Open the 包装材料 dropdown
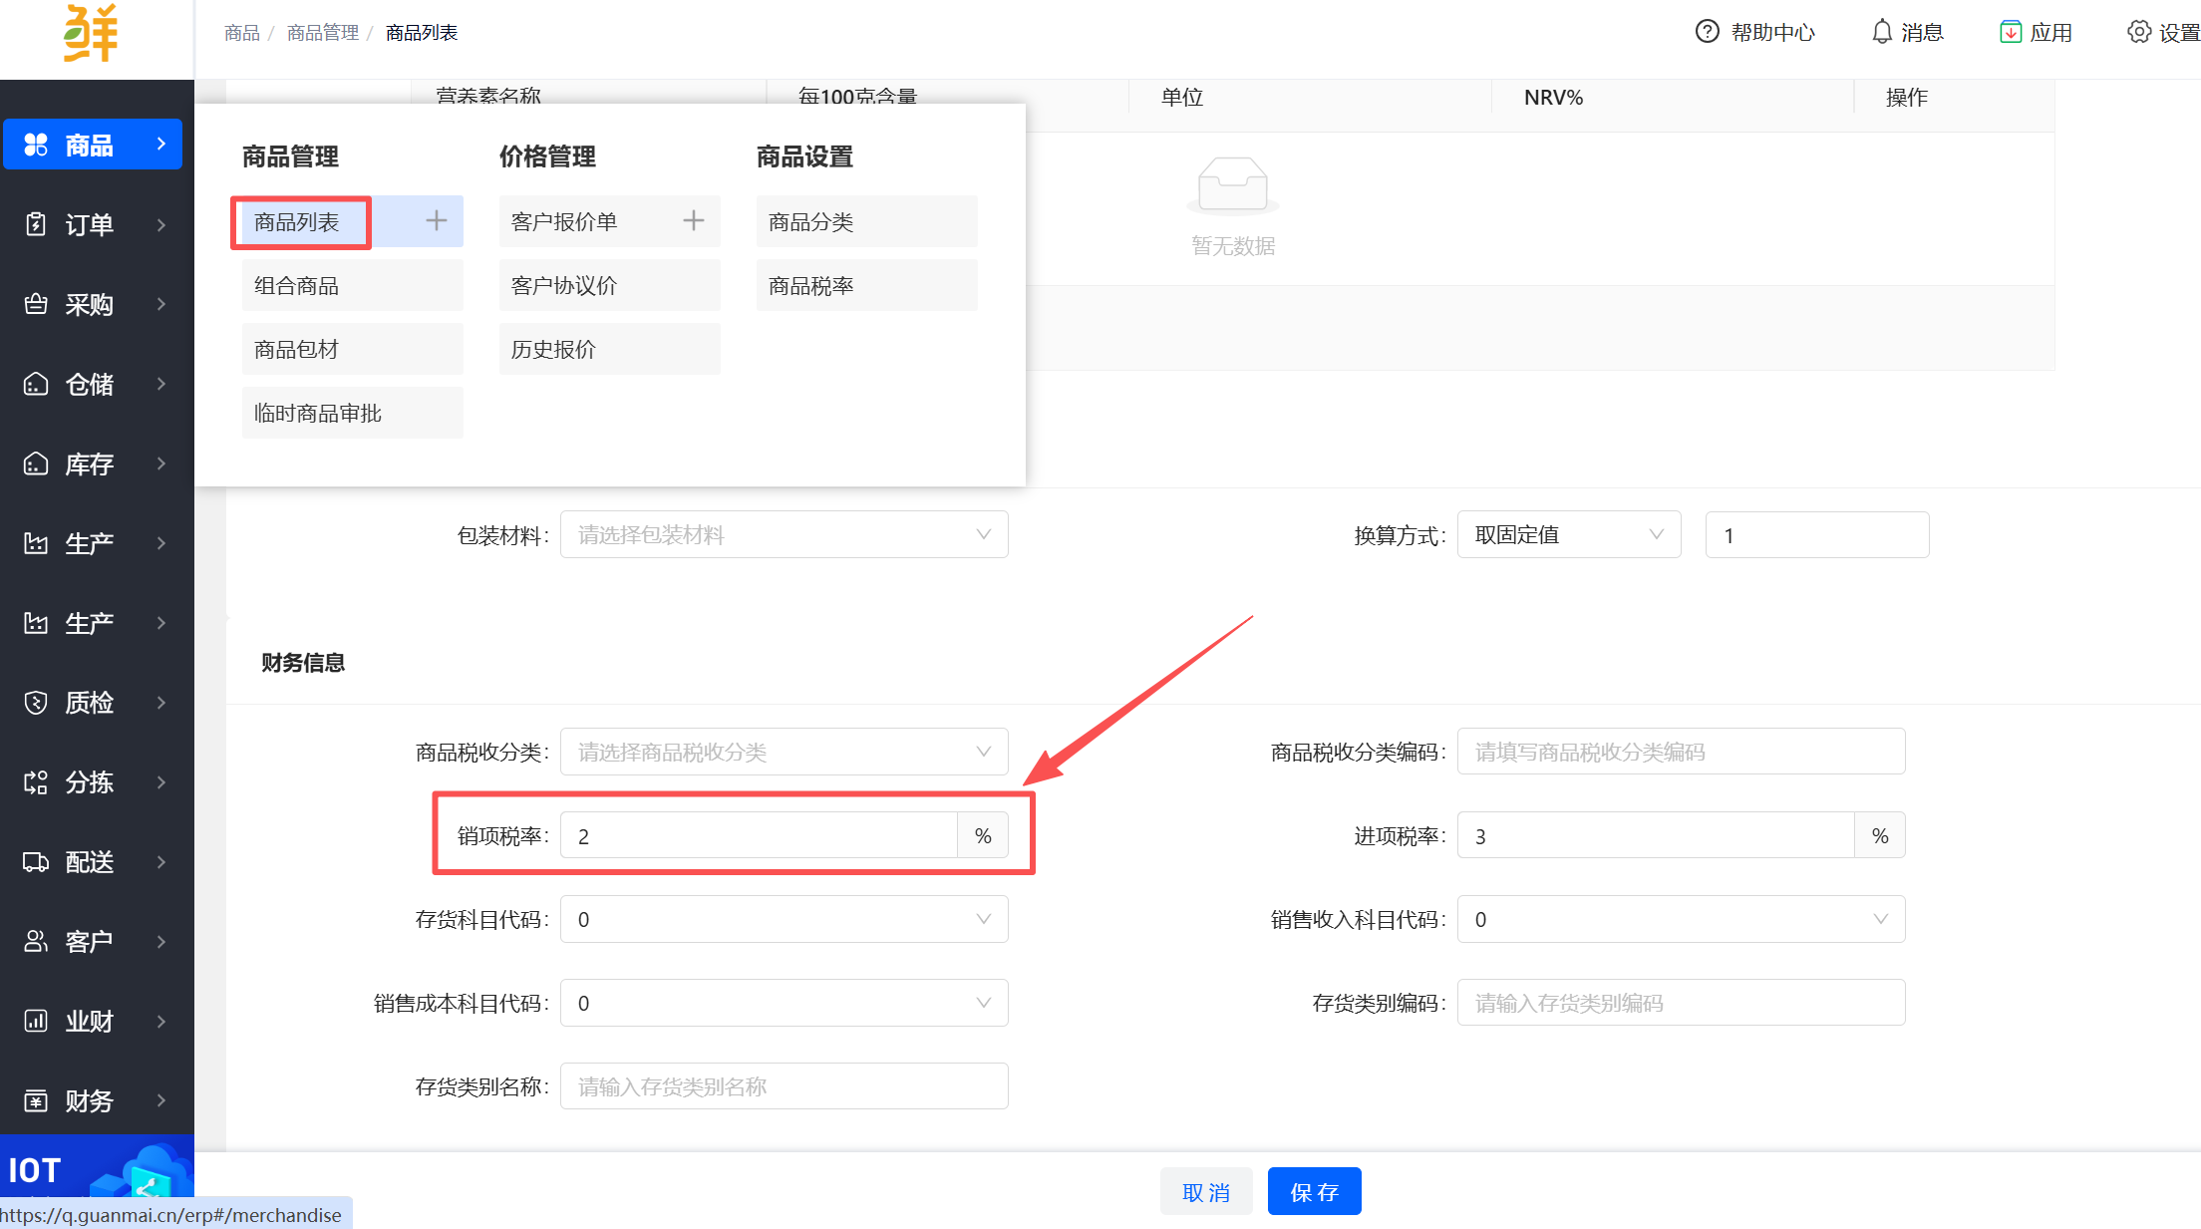Viewport: 2201px width, 1229px height. tap(784, 535)
